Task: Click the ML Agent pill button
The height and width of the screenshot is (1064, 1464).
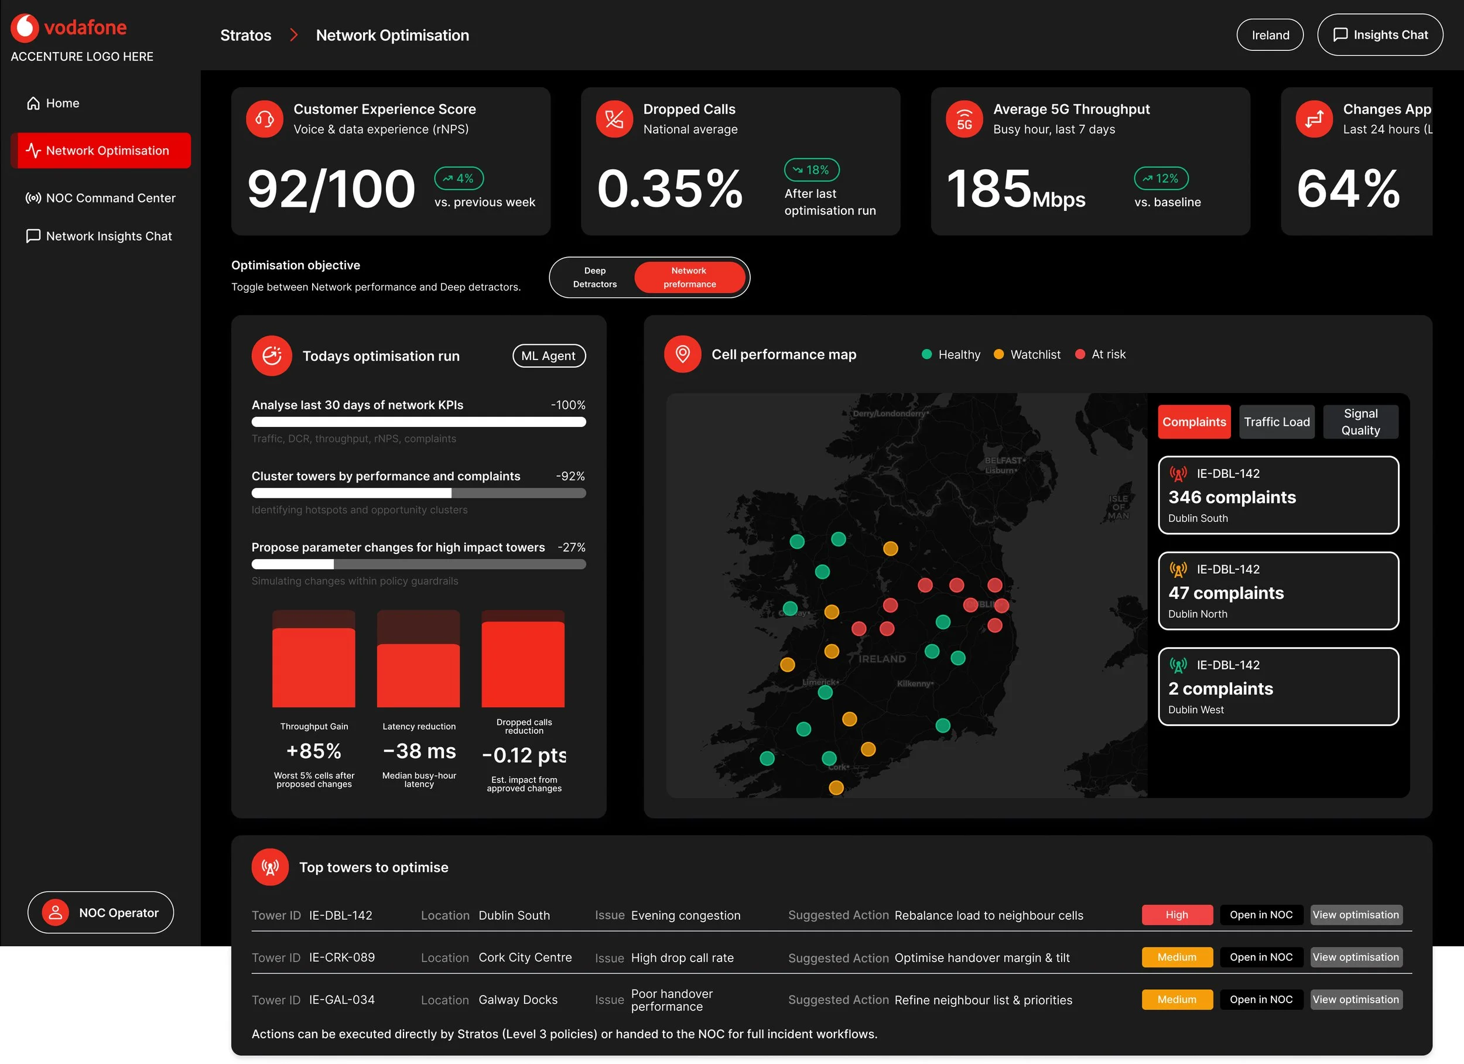Action: [x=549, y=356]
